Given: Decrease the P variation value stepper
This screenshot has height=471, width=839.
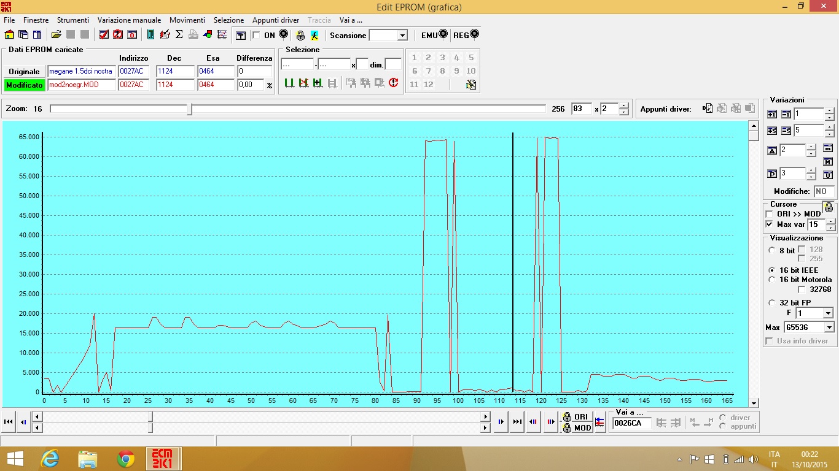Looking at the screenshot, I should point(811,177).
